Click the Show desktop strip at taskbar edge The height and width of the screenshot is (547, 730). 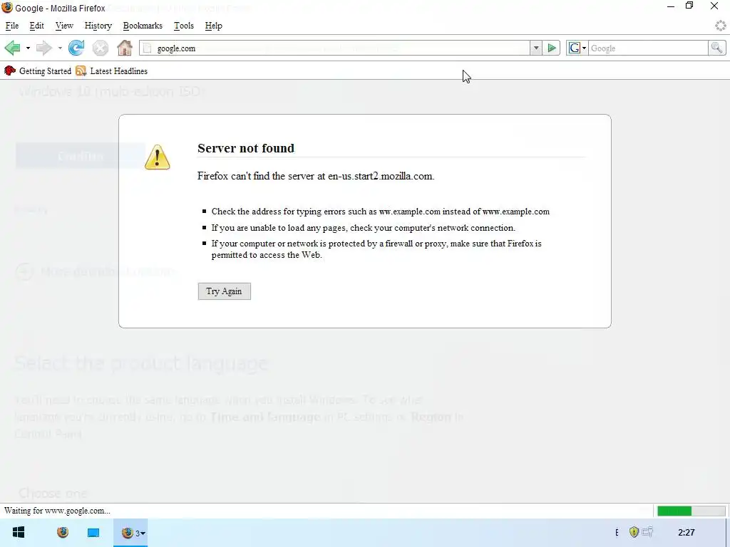tap(728, 533)
